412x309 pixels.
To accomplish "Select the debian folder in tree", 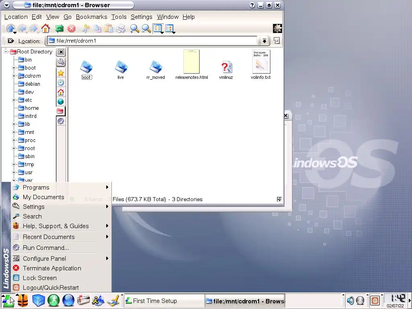I will pyautogui.click(x=29, y=84).
